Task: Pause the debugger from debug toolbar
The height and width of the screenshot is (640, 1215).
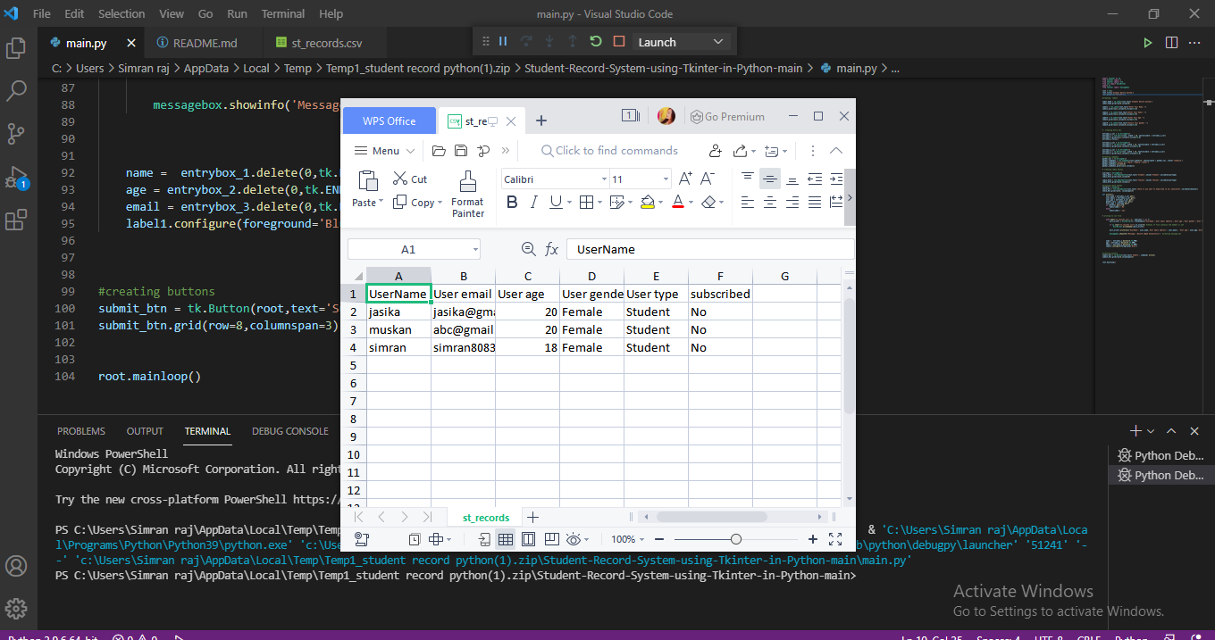Action: [x=503, y=42]
